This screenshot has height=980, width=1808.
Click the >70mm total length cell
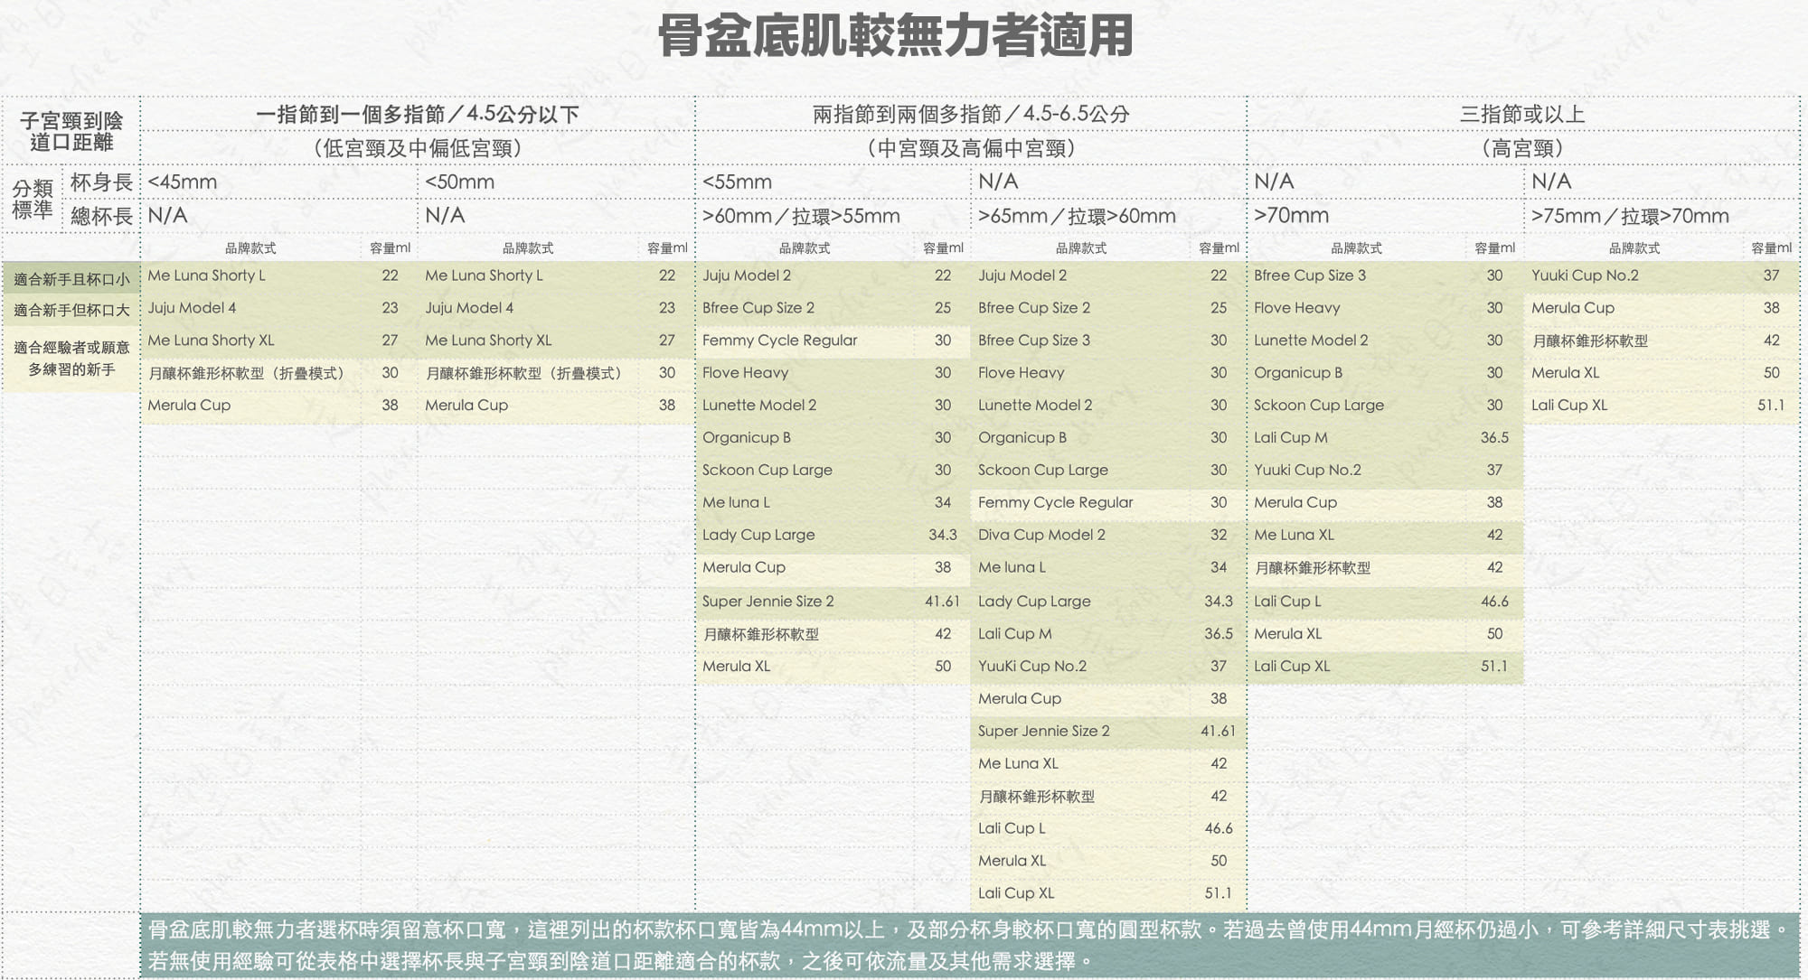tap(1291, 216)
